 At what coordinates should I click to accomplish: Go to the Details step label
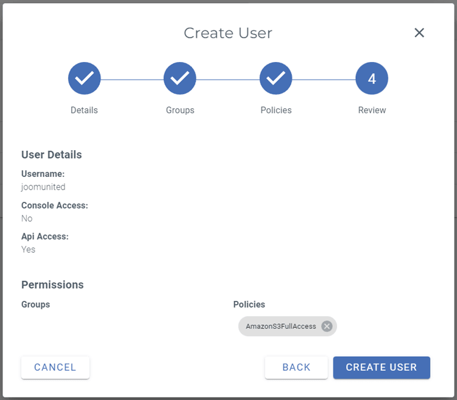(84, 110)
